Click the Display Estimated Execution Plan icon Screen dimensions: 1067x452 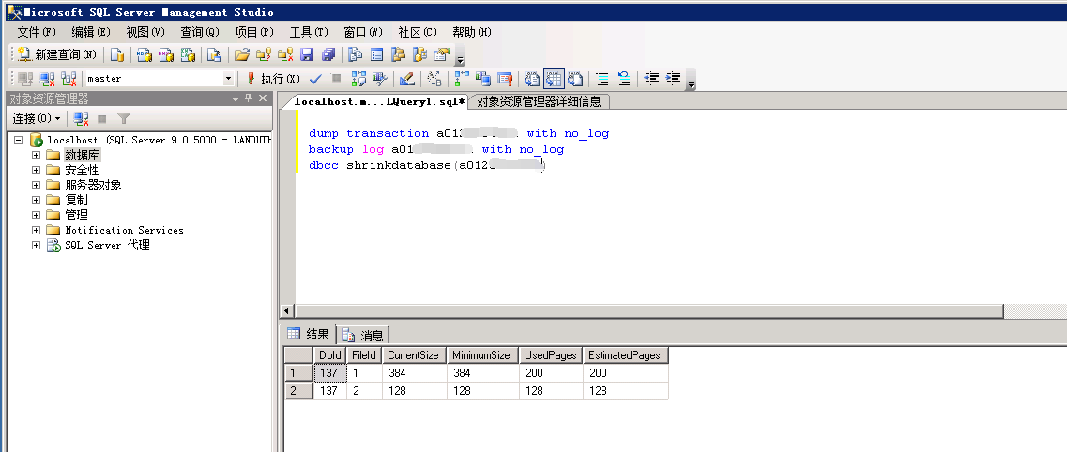[x=358, y=79]
